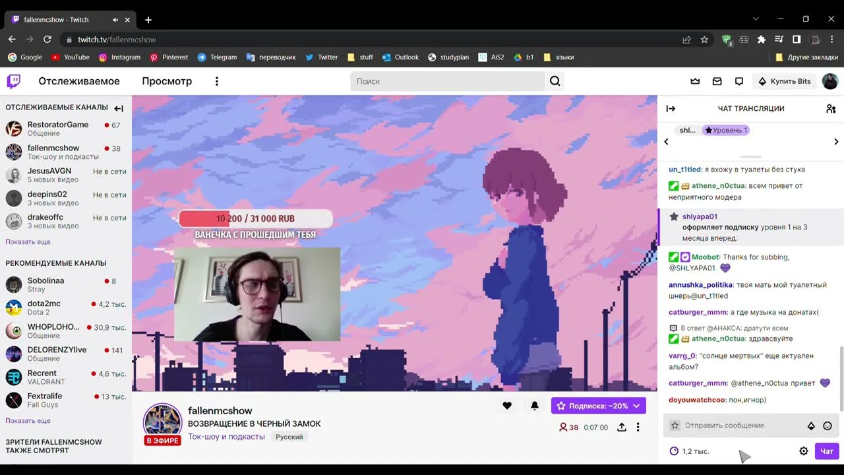Screen dimensions: 844x475
Task: Open Pinterest bookmark
Action: coord(169,57)
